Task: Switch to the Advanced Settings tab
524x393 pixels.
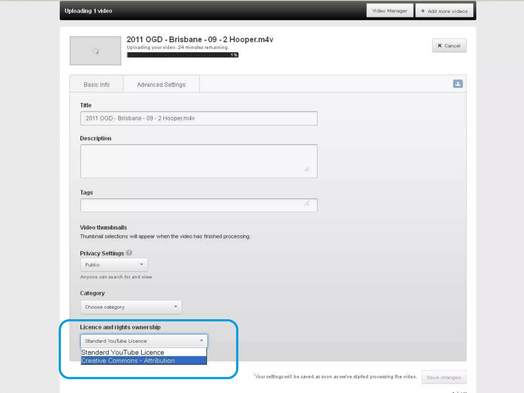Action: (161, 85)
